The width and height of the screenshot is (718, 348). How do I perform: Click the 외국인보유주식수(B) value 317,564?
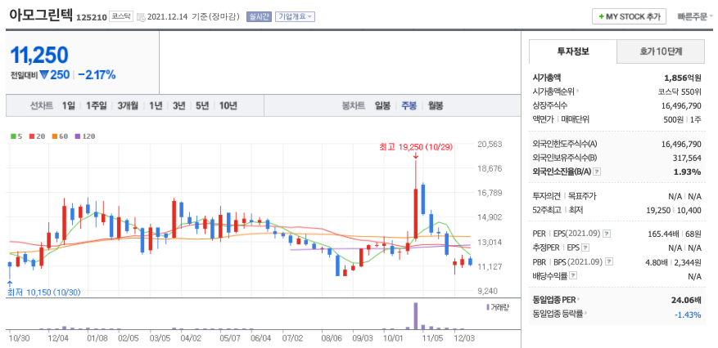coord(685,158)
